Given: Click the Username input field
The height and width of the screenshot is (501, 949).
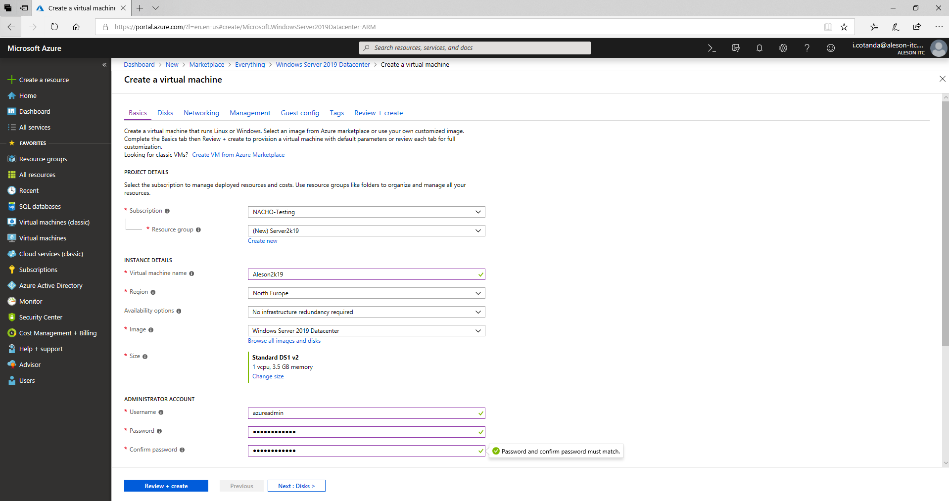Looking at the screenshot, I should point(366,413).
